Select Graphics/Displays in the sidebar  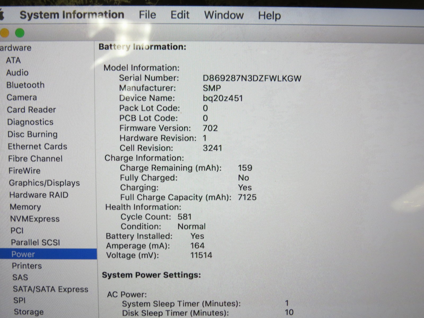point(44,183)
